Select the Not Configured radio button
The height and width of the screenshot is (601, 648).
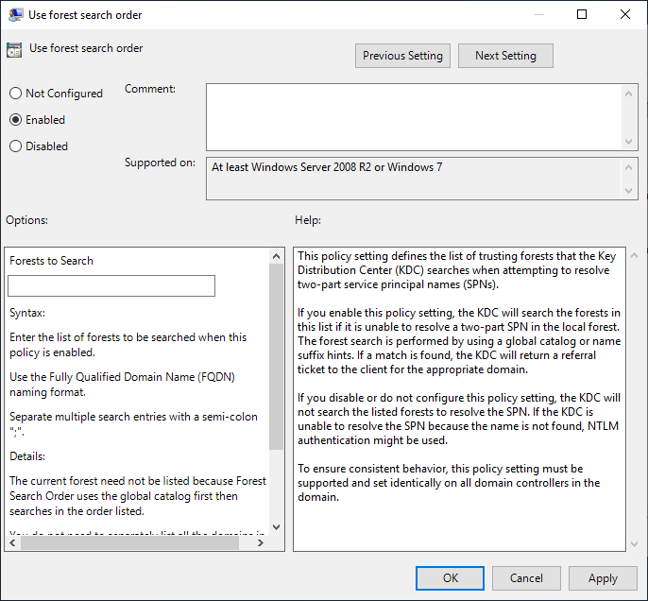coord(15,94)
